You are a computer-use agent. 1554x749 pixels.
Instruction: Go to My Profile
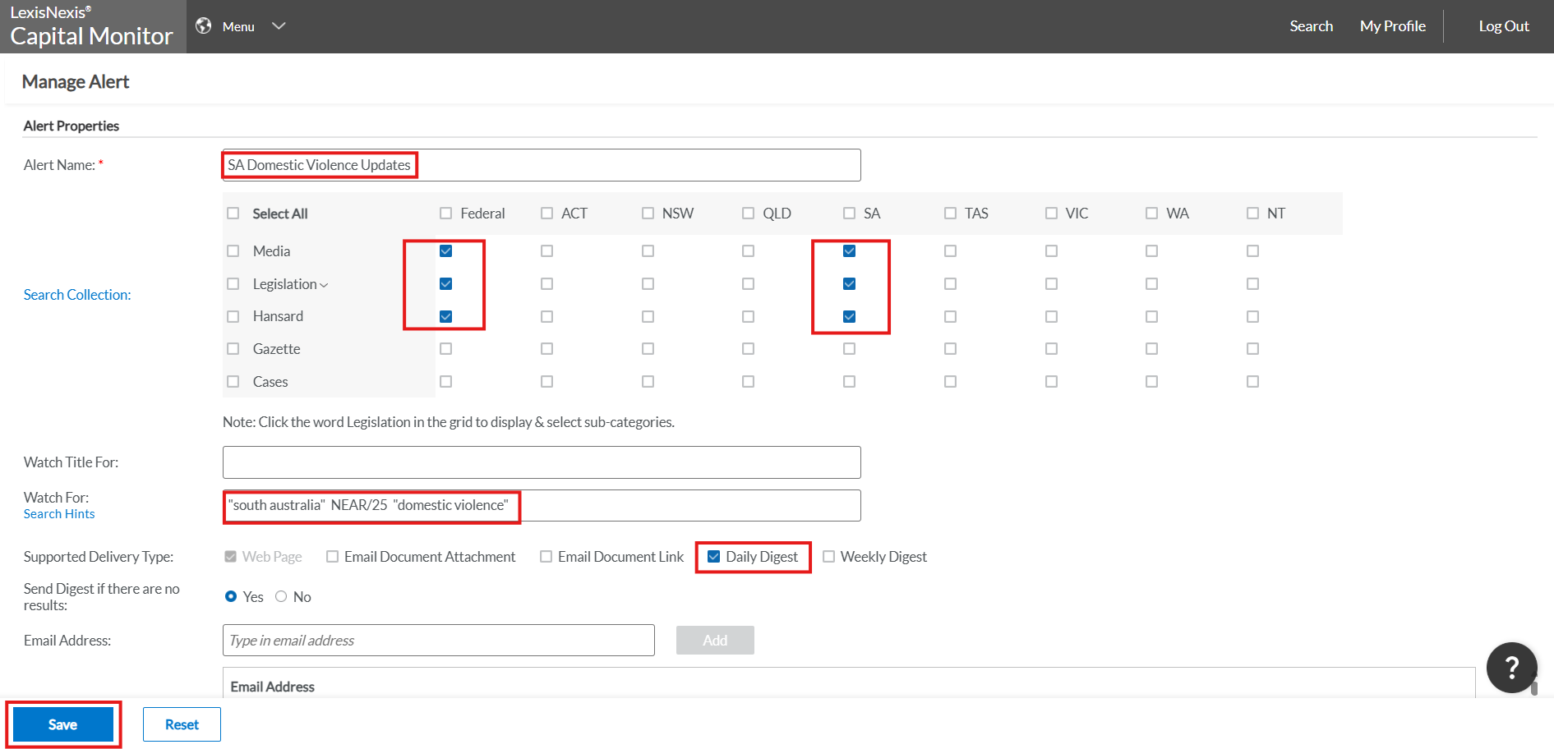click(1392, 26)
